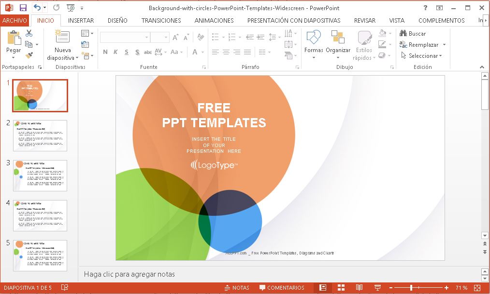The width and height of the screenshot is (490, 294).
Task: Center the paragraph text
Action: [x=226, y=52]
